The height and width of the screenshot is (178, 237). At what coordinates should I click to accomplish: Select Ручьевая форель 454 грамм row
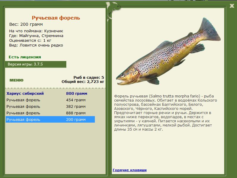coord(50,100)
